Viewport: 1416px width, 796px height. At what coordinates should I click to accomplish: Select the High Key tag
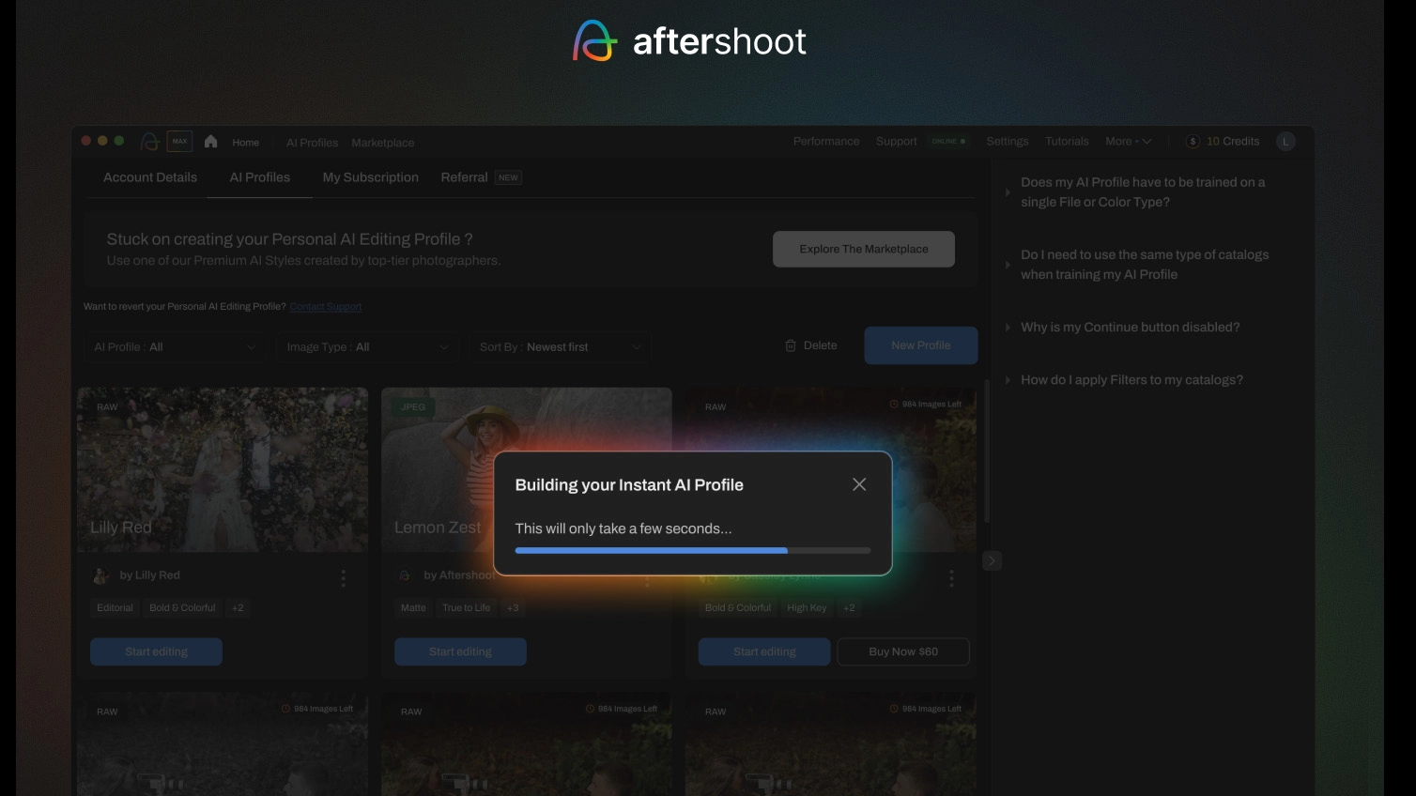click(x=807, y=608)
